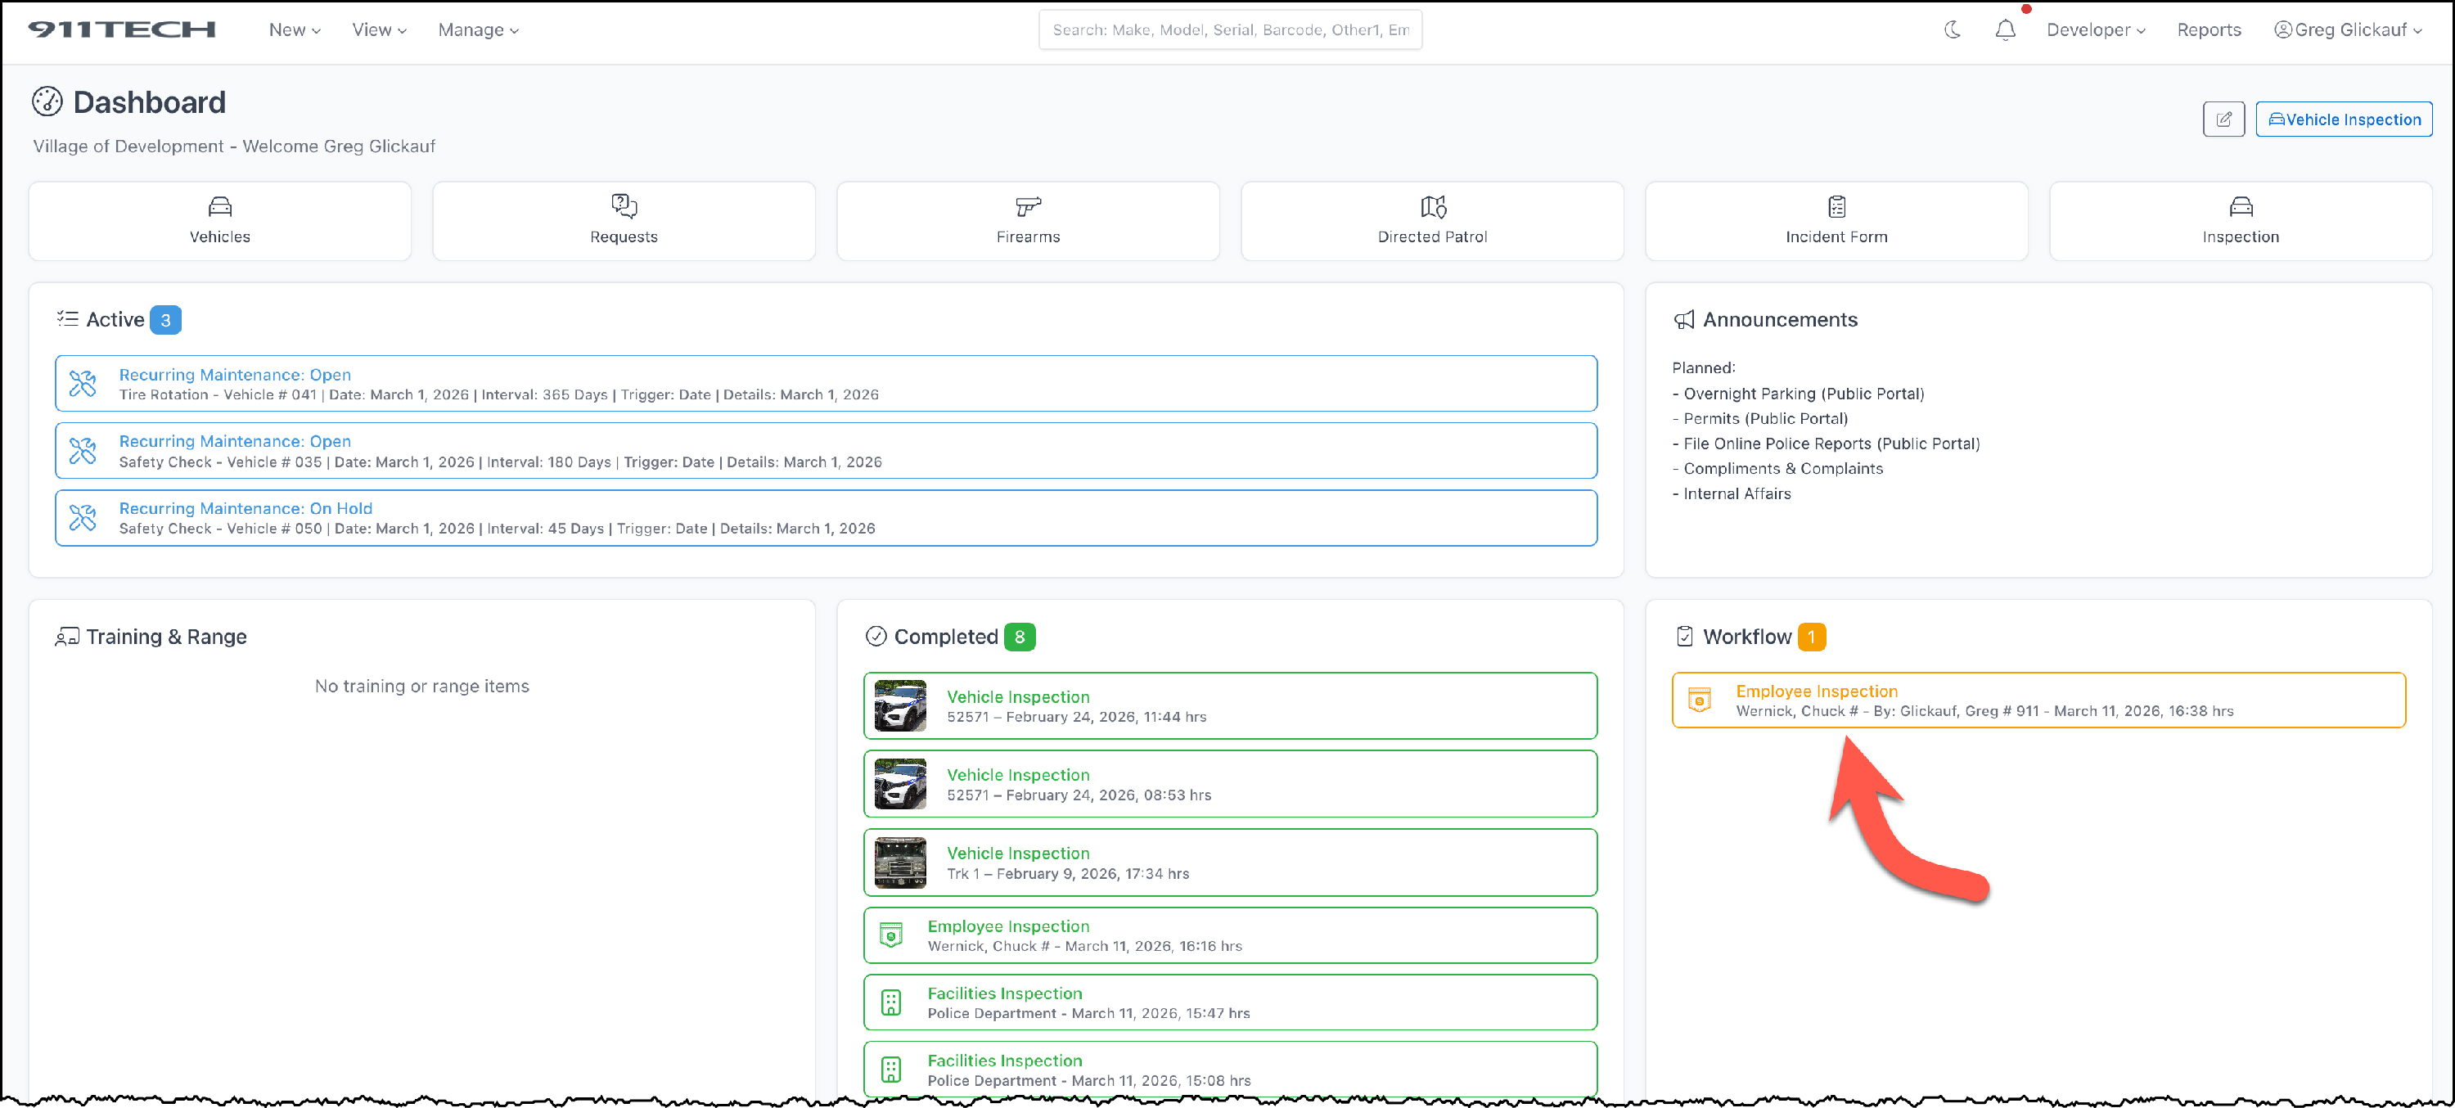
Task: Open Employee Inspection workflow item
Action: click(x=2037, y=700)
